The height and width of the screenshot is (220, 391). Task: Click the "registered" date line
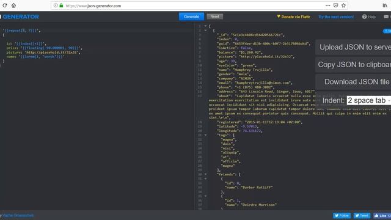click(x=259, y=122)
